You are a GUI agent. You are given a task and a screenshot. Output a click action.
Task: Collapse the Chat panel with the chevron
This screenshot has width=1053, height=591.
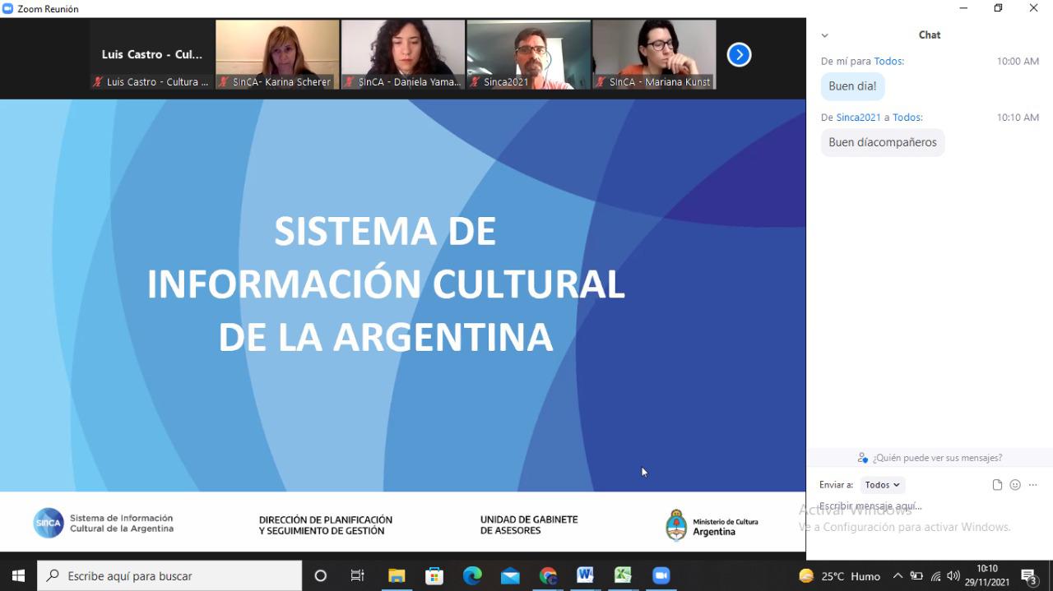pos(824,35)
